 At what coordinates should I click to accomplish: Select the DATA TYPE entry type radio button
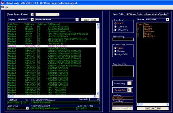coord(115,30)
